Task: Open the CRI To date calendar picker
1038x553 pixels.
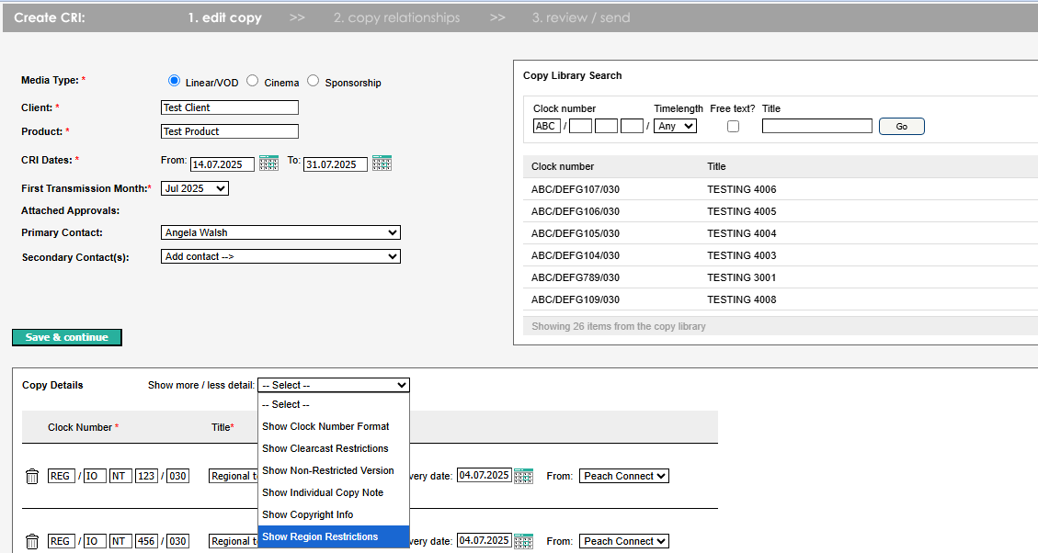Action: (x=382, y=164)
